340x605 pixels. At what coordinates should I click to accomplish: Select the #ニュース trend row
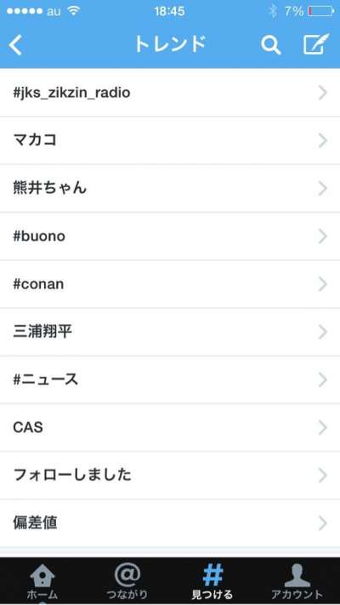[x=170, y=380]
